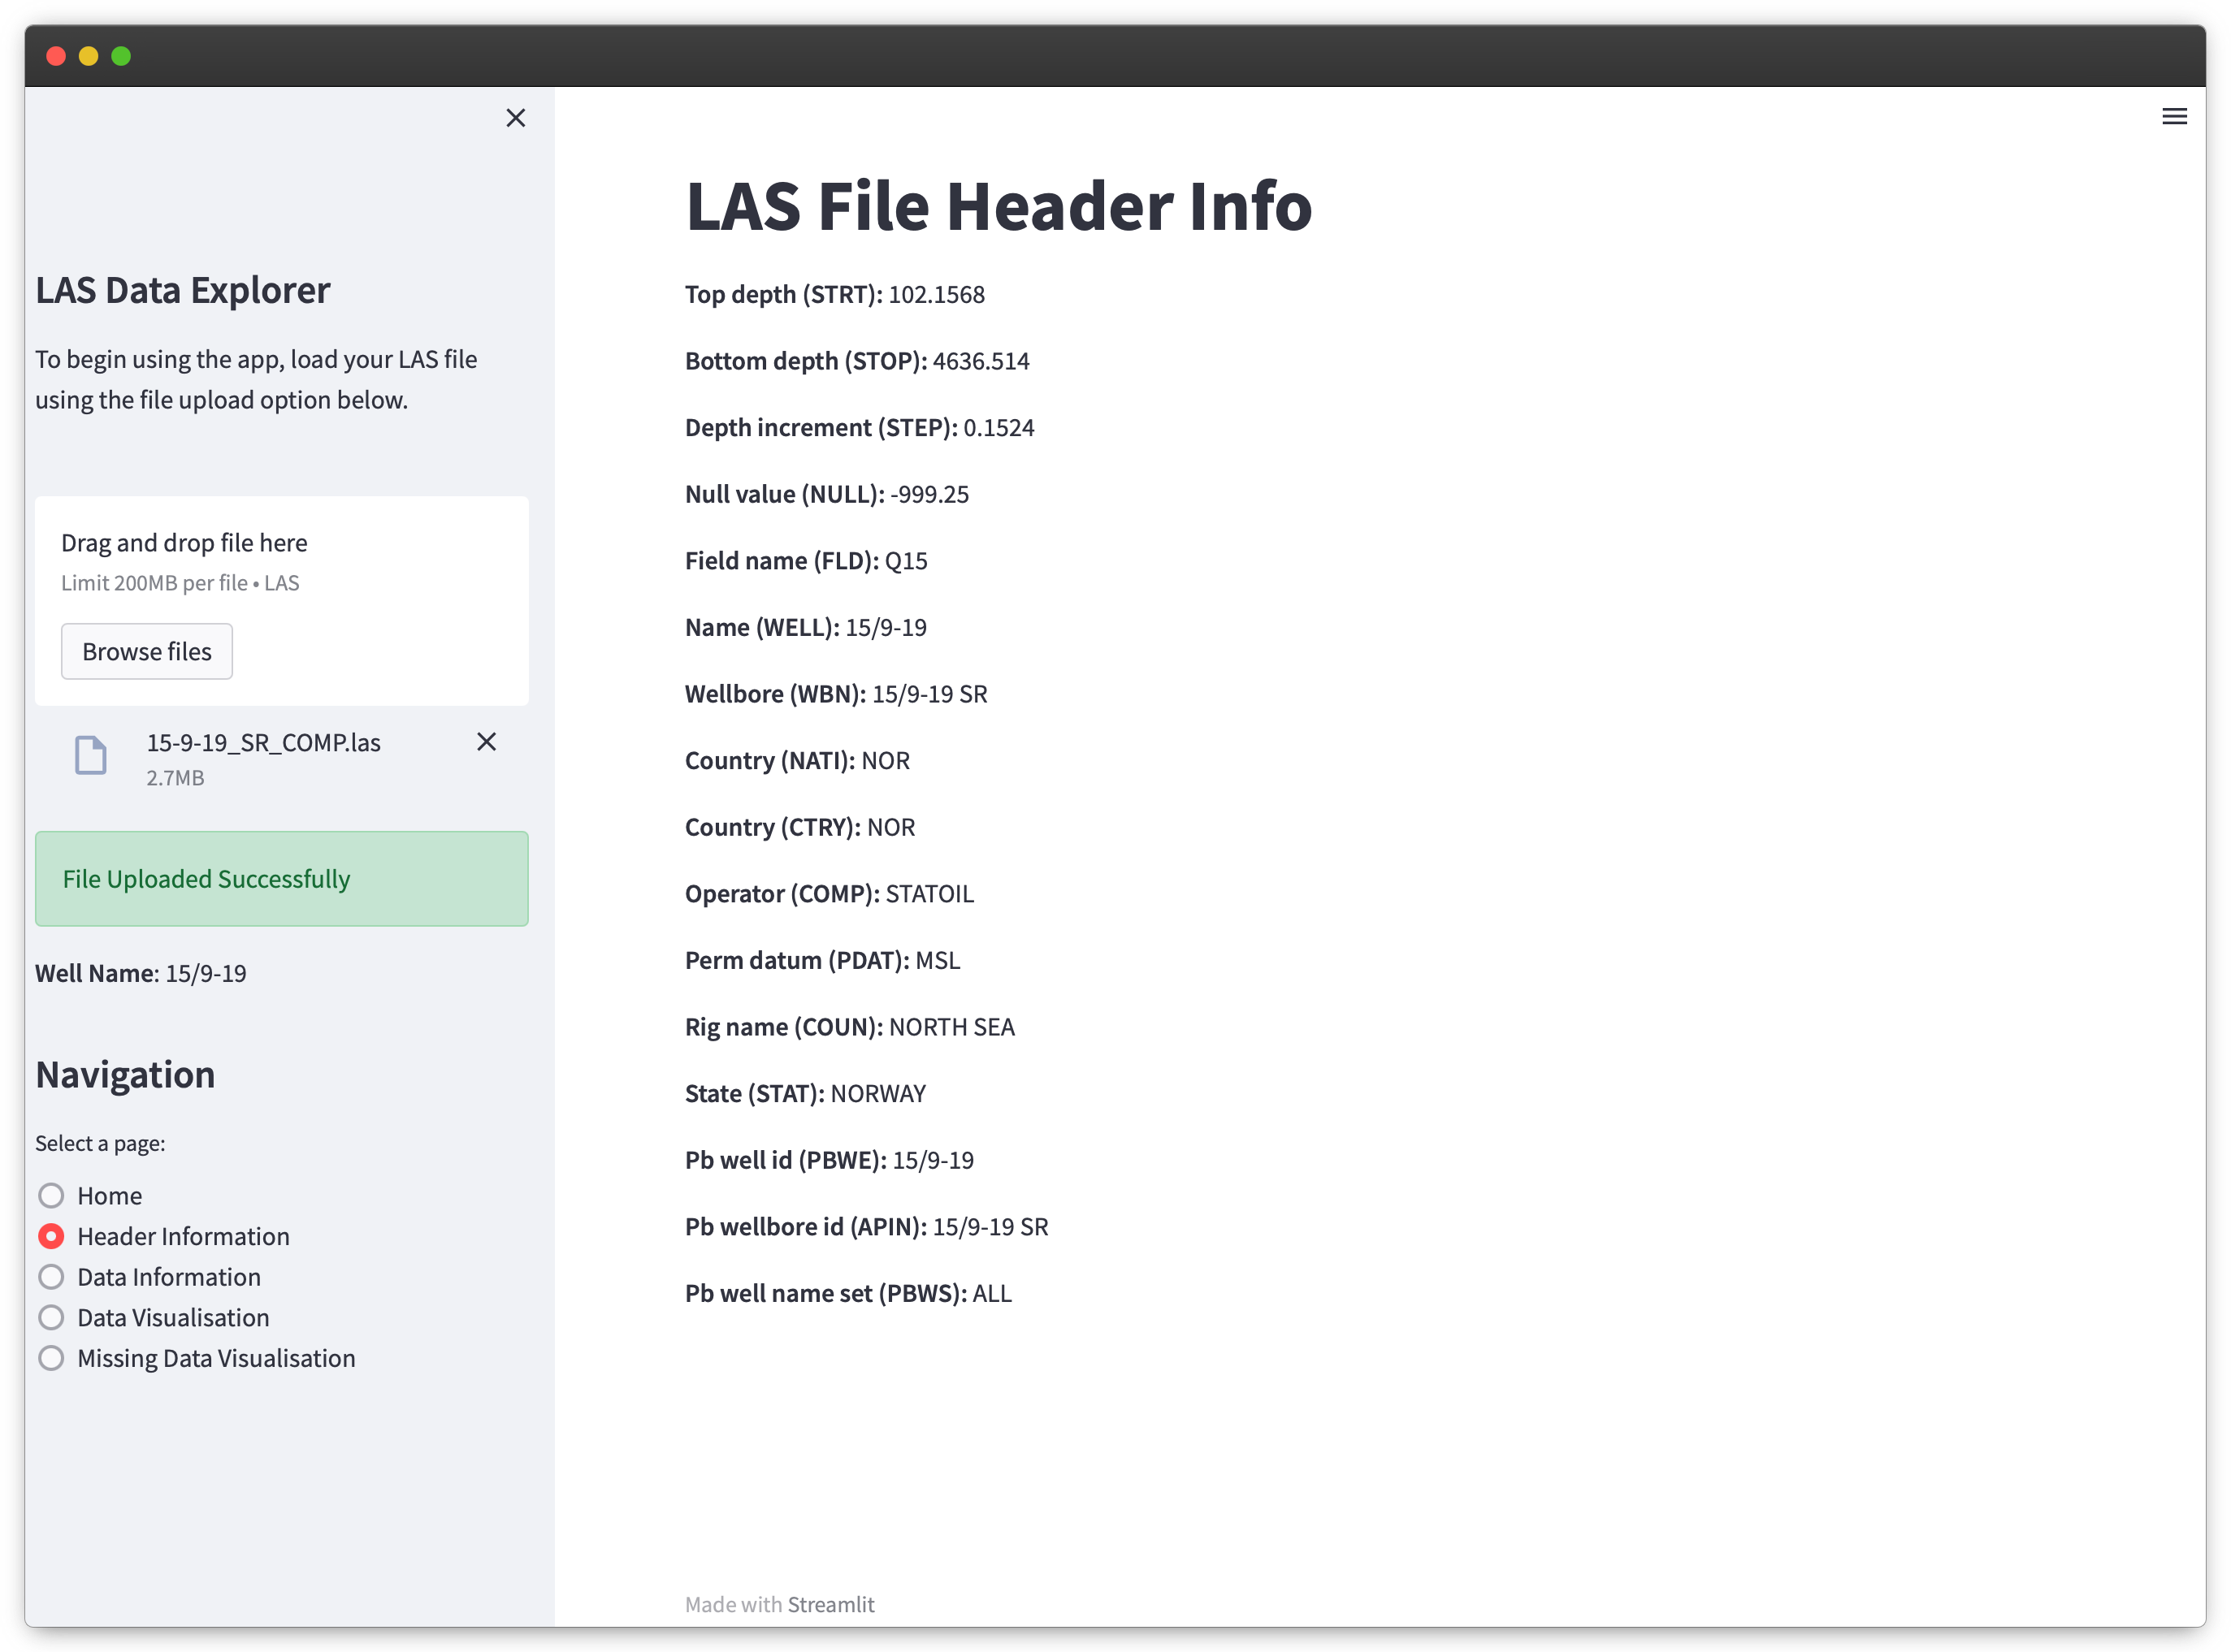Click the uploaded file name 15-9-19_SR_COMP.las
Screen dimensions: 2231x1652
click(x=263, y=743)
